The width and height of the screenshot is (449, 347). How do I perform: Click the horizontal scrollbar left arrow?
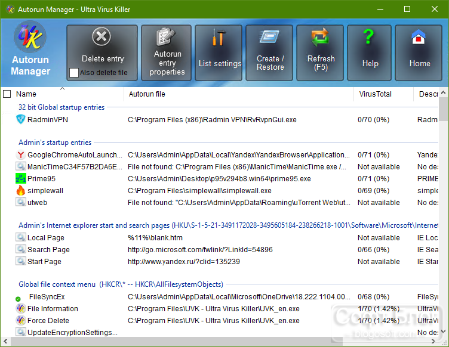click(5, 341)
